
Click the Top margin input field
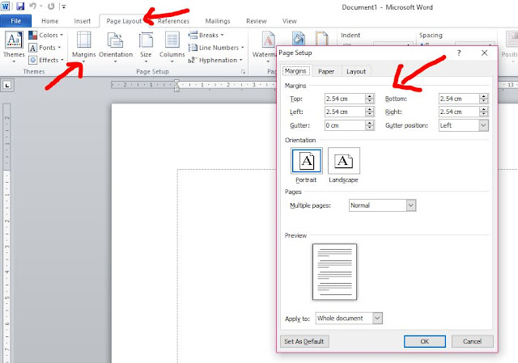[345, 99]
